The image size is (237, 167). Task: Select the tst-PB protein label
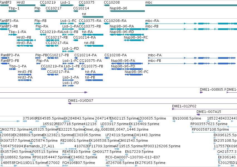click(90, 77)
